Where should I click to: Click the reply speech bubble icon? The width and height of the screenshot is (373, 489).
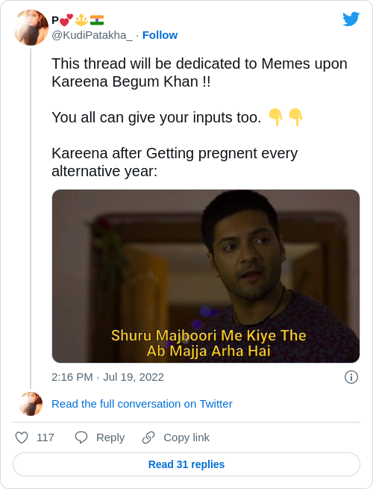(81, 437)
